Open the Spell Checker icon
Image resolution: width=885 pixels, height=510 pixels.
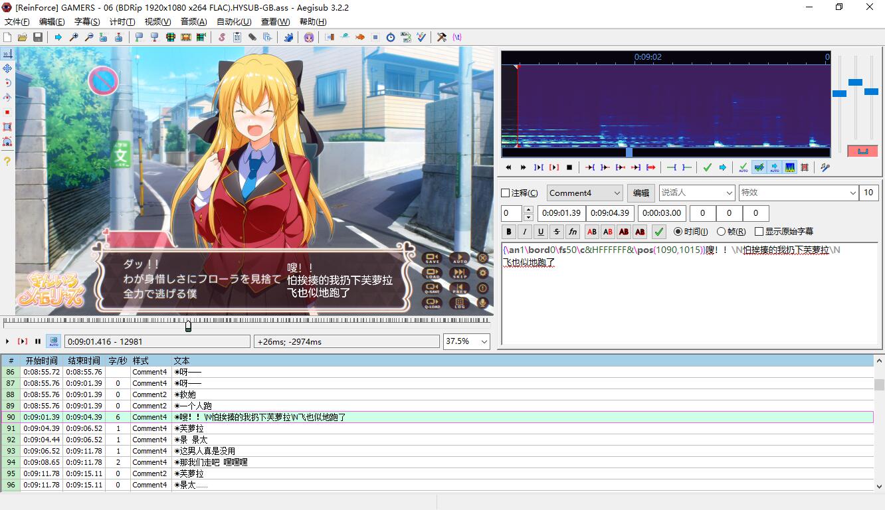421,37
